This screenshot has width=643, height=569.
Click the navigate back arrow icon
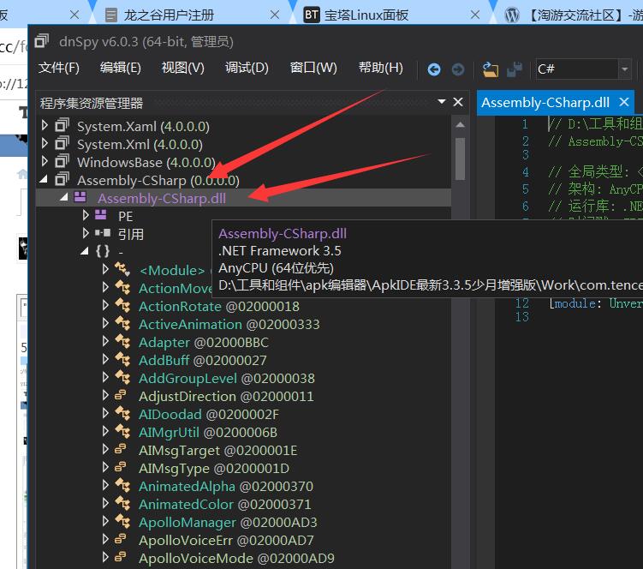(x=434, y=69)
